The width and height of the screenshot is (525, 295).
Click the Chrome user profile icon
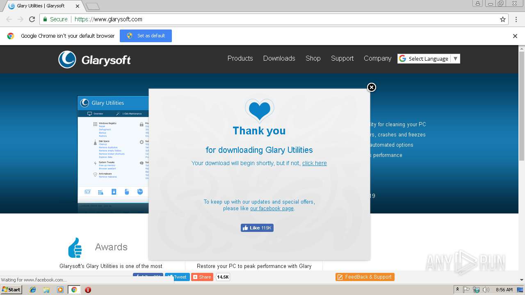point(477,3)
